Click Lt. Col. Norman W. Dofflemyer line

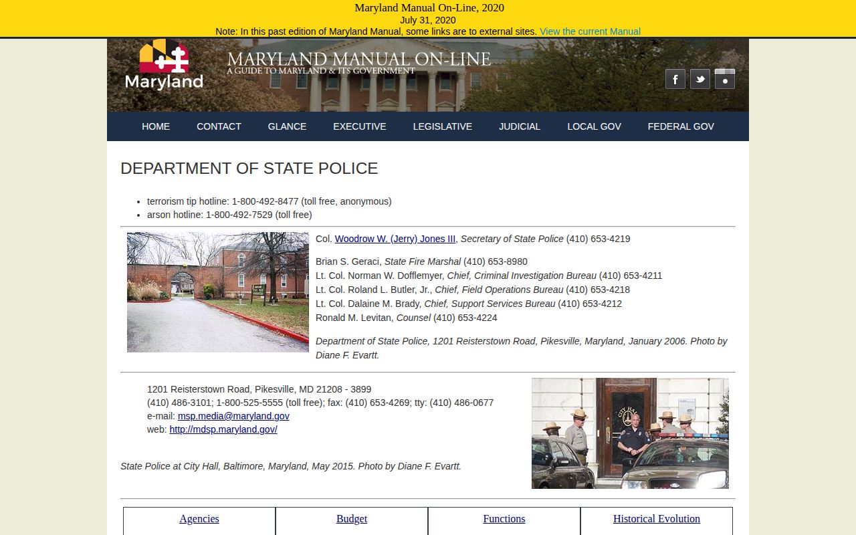point(489,276)
